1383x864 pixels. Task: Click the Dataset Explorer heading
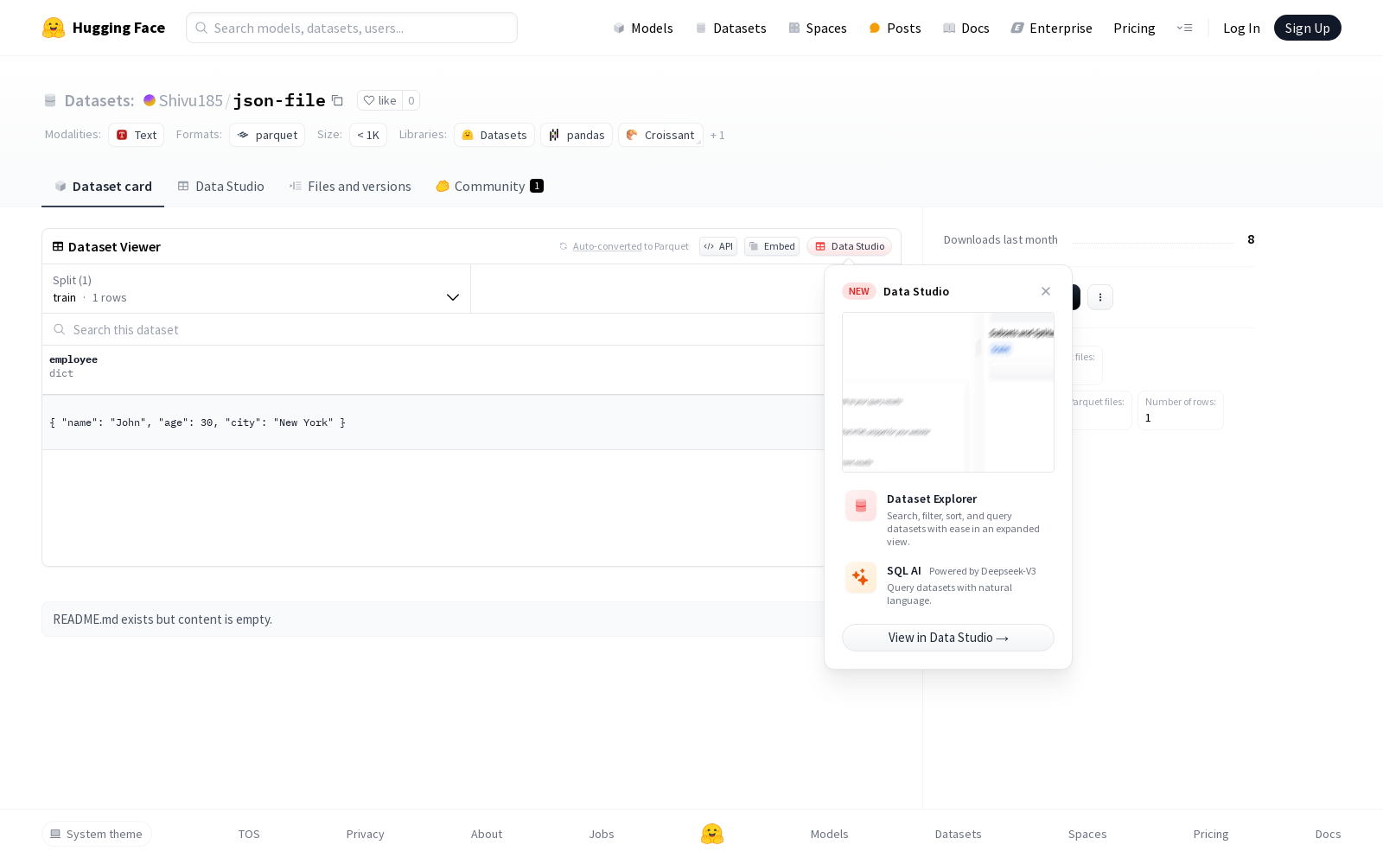coord(932,499)
